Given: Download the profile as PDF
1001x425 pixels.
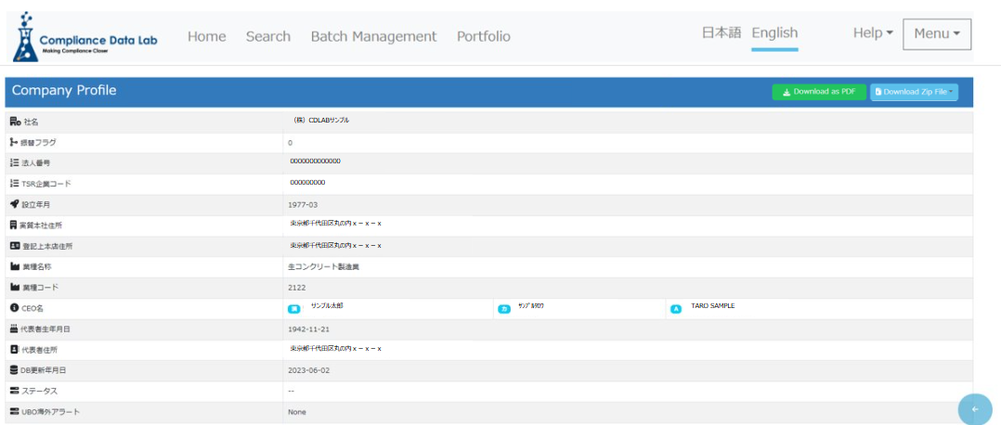Looking at the screenshot, I should coord(819,92).
